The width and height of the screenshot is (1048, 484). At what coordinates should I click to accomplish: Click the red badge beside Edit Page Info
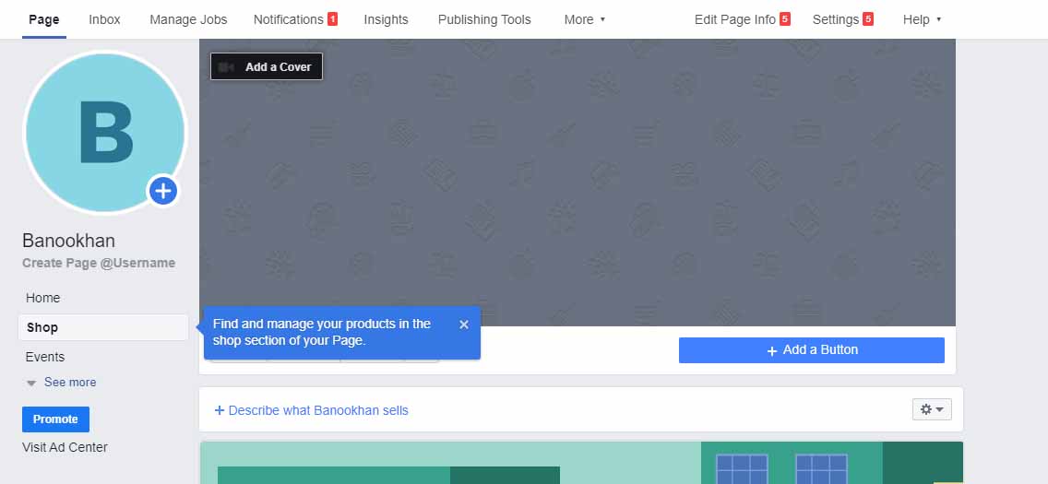pyautogui.click(x=785, y=19)
